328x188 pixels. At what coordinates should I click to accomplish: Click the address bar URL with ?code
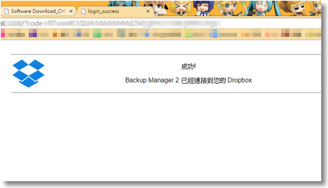111,23
